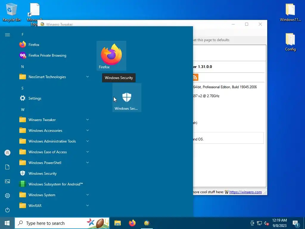Switch to Winaero Tweaker taskbar icon
Viewport: 305px width, 229px height.
click(x=147, y=223)
